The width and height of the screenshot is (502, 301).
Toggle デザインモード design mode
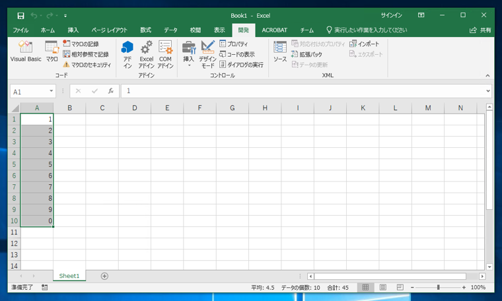(207, 55)
